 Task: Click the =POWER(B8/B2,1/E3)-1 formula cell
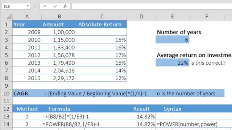coord(71,124)
